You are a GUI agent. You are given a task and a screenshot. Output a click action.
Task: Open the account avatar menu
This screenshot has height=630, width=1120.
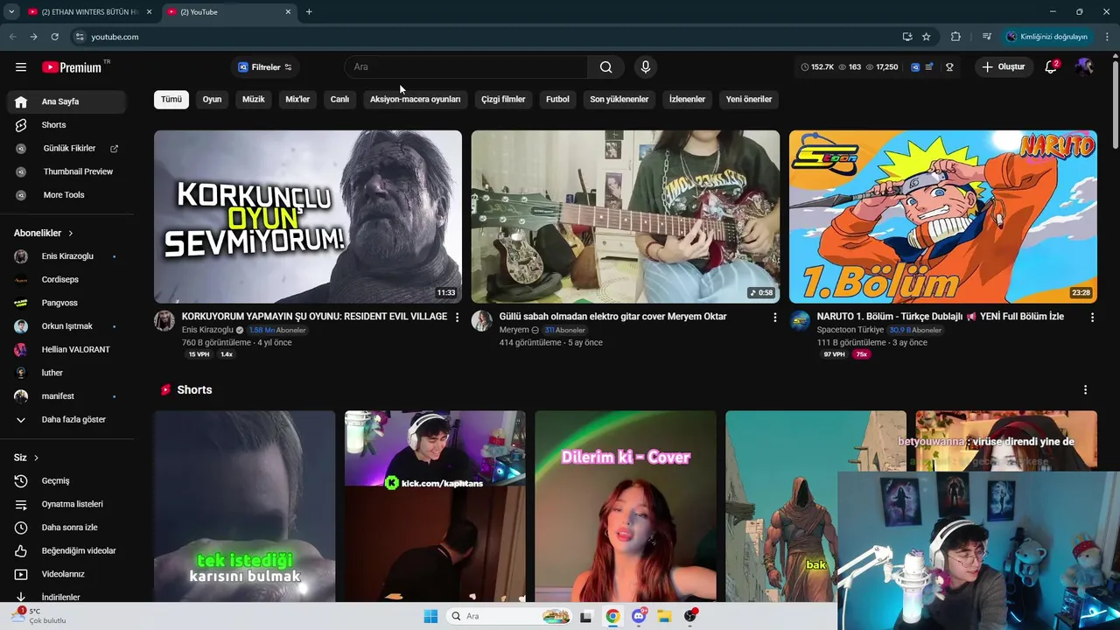(x=1083, y=67)
